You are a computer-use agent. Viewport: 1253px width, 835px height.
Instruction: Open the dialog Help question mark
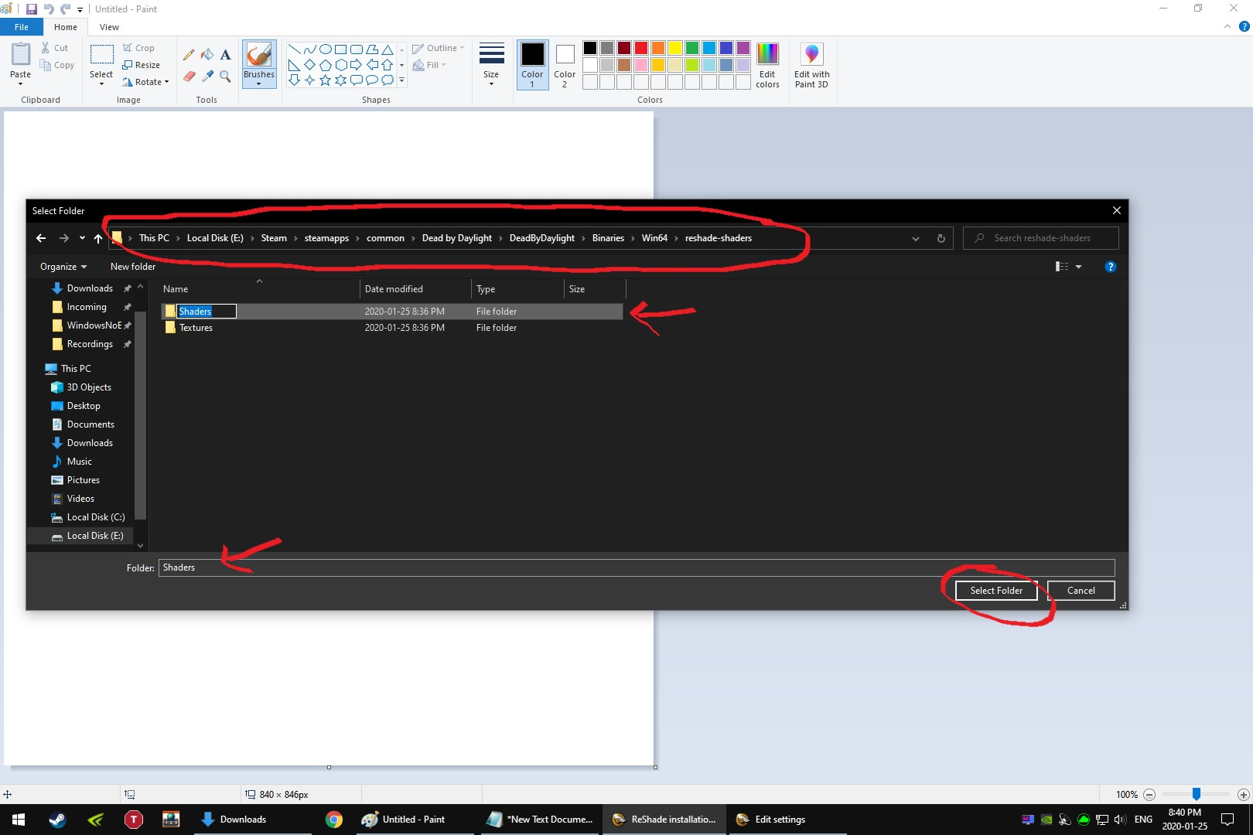tap(1111, 267)
